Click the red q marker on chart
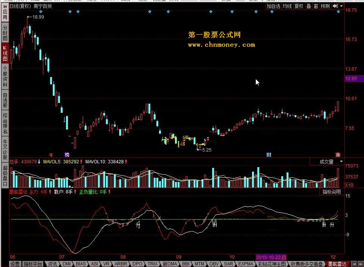 pos(51,155)
